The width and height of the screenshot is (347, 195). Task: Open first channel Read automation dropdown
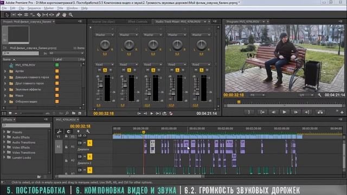[x=104, y=64]
